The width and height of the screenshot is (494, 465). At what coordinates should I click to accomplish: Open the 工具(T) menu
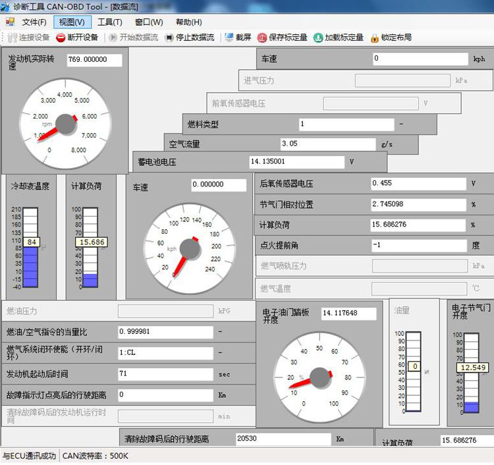pos(109,22)
